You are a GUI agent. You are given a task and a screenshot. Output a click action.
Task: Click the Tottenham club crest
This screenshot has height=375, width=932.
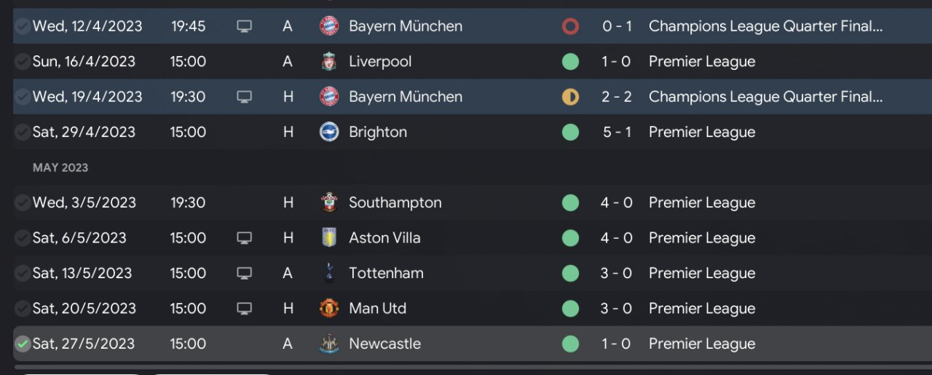click(x=329, y=273)
